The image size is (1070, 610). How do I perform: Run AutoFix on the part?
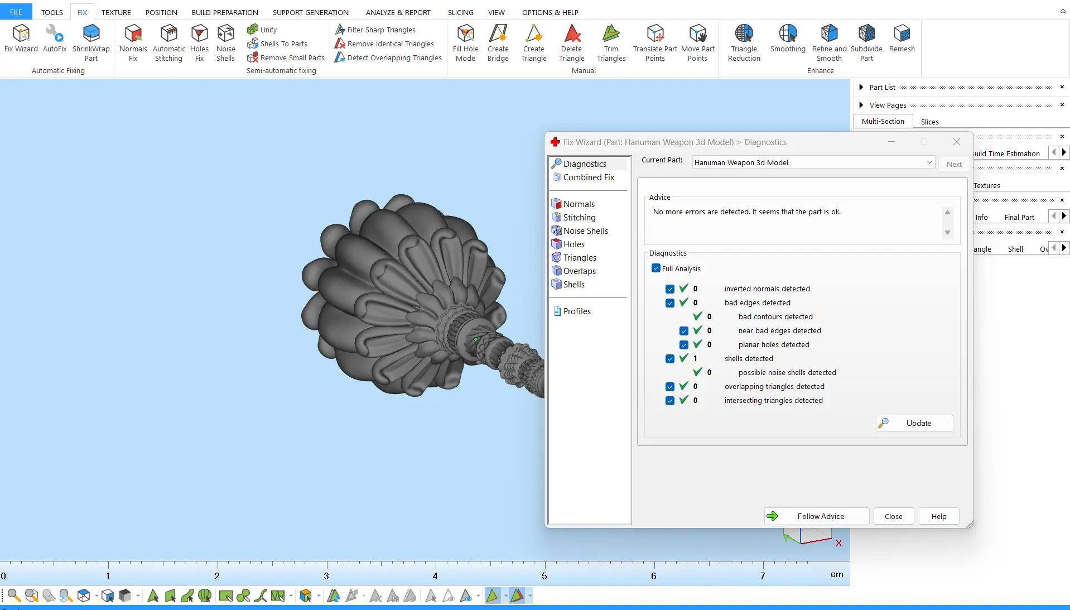click(55, 39)
